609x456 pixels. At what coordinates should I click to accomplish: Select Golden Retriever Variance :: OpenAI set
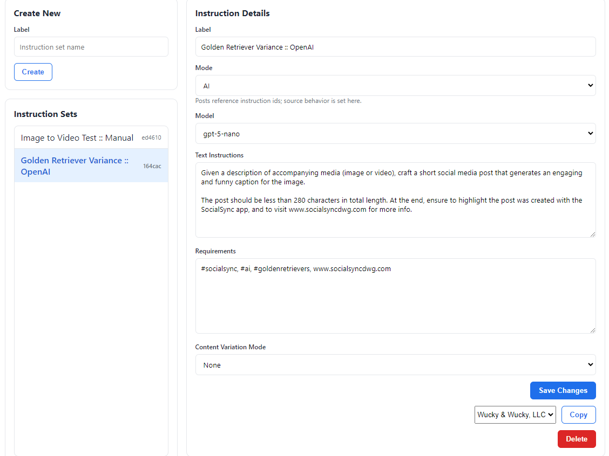tap(75, 166)
